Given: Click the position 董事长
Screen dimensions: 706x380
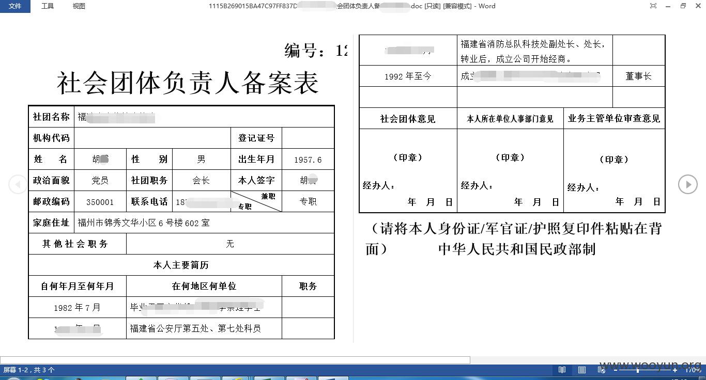Looking at the screenshot, I should click(x=639, y=76).
